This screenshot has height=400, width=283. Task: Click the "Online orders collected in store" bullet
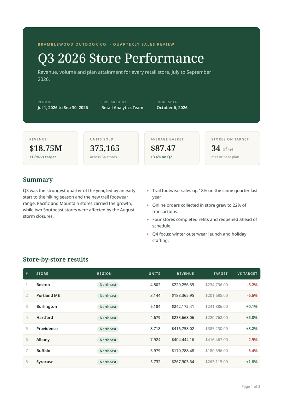[x=199, y=208]
